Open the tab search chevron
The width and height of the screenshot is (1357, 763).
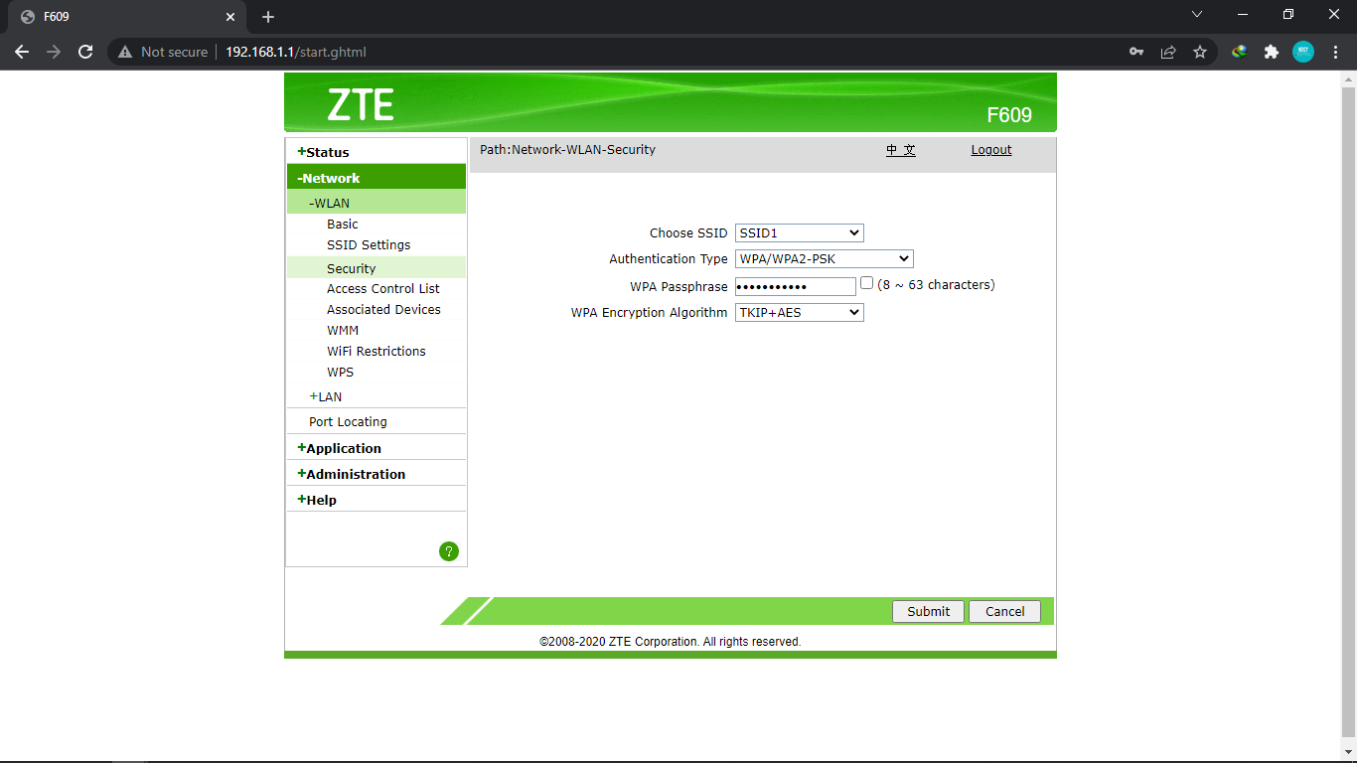coord(1197,15)
